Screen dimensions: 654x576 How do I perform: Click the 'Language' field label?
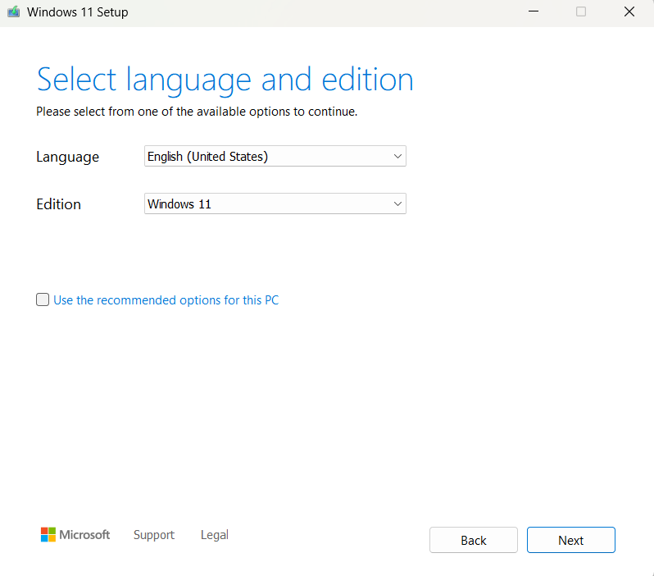[x=67, y=157]
